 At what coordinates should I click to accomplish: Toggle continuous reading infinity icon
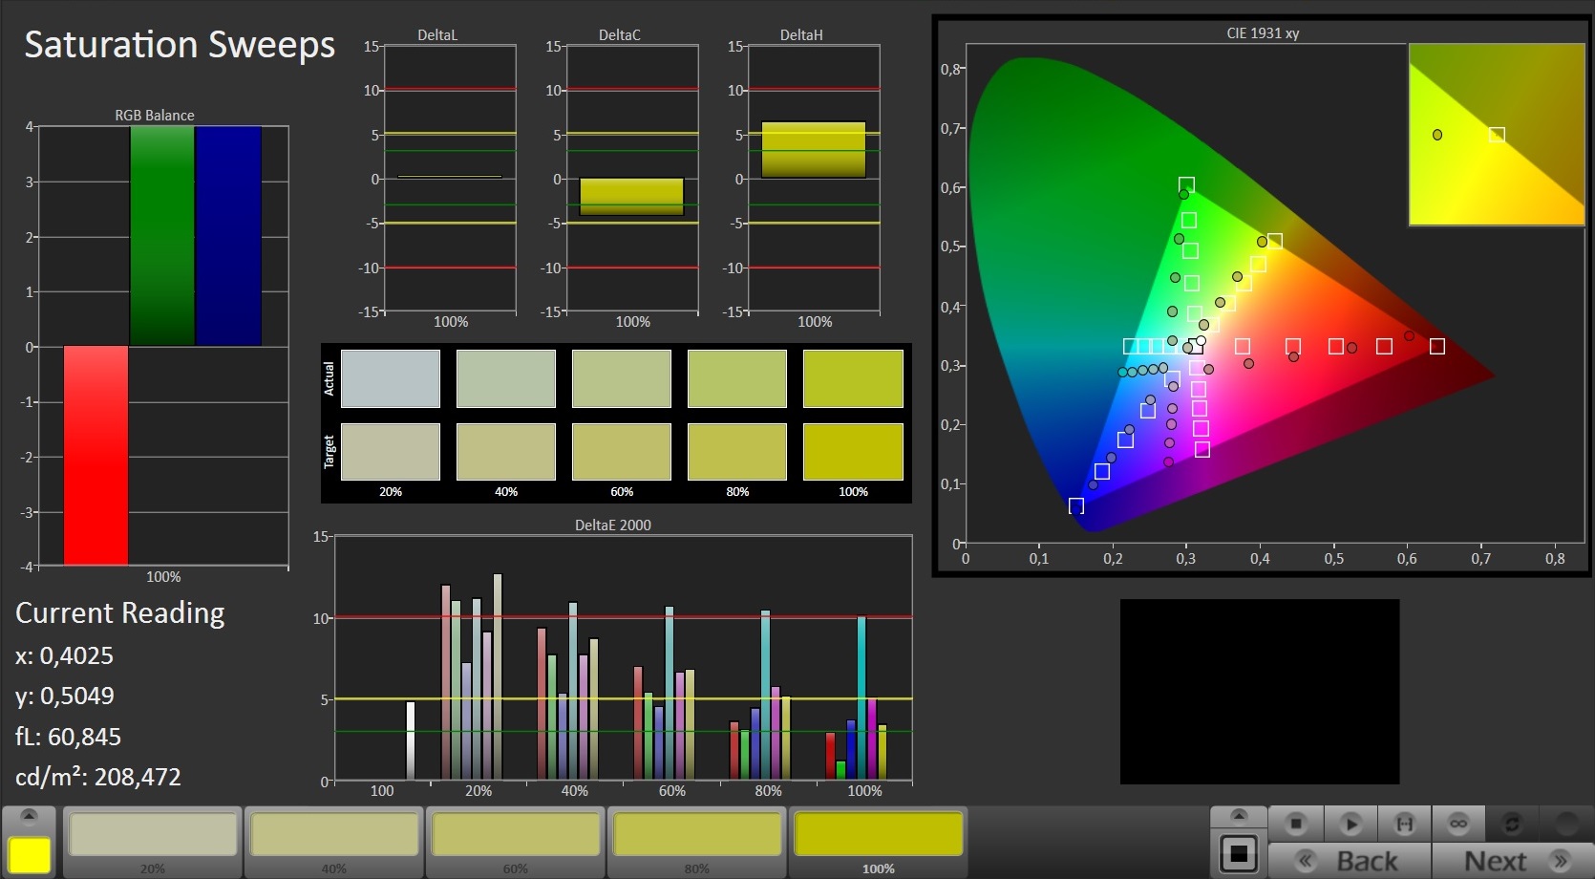point(1457,823)
